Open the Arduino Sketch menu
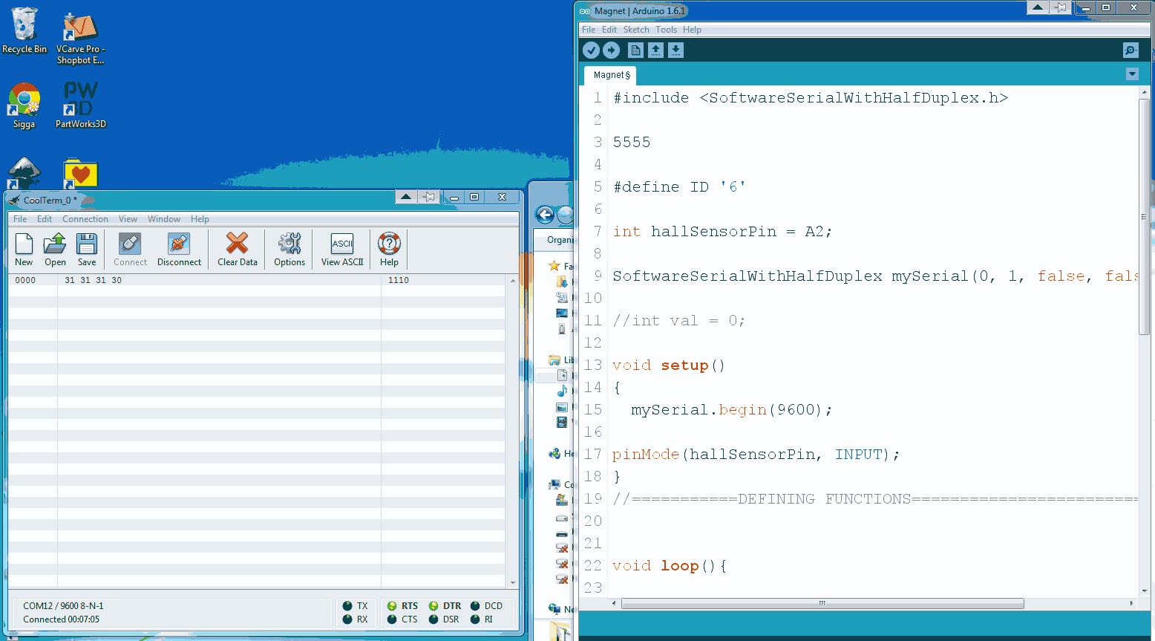The image size is (1155, 641). click(636, 30)
